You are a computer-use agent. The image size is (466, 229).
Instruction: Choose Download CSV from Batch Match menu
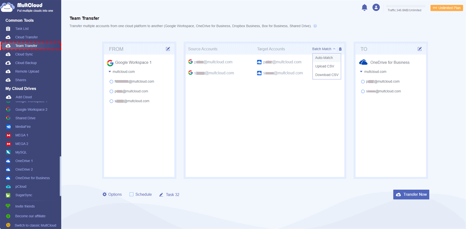click(x=327, y=75)
